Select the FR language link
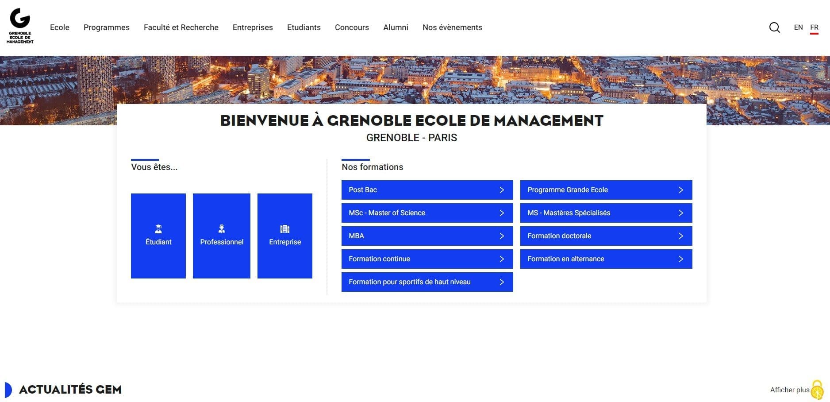Viewport: 830px width, 402px height. (814, 27)
